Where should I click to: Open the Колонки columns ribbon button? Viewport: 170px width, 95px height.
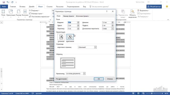click(25, 13)
